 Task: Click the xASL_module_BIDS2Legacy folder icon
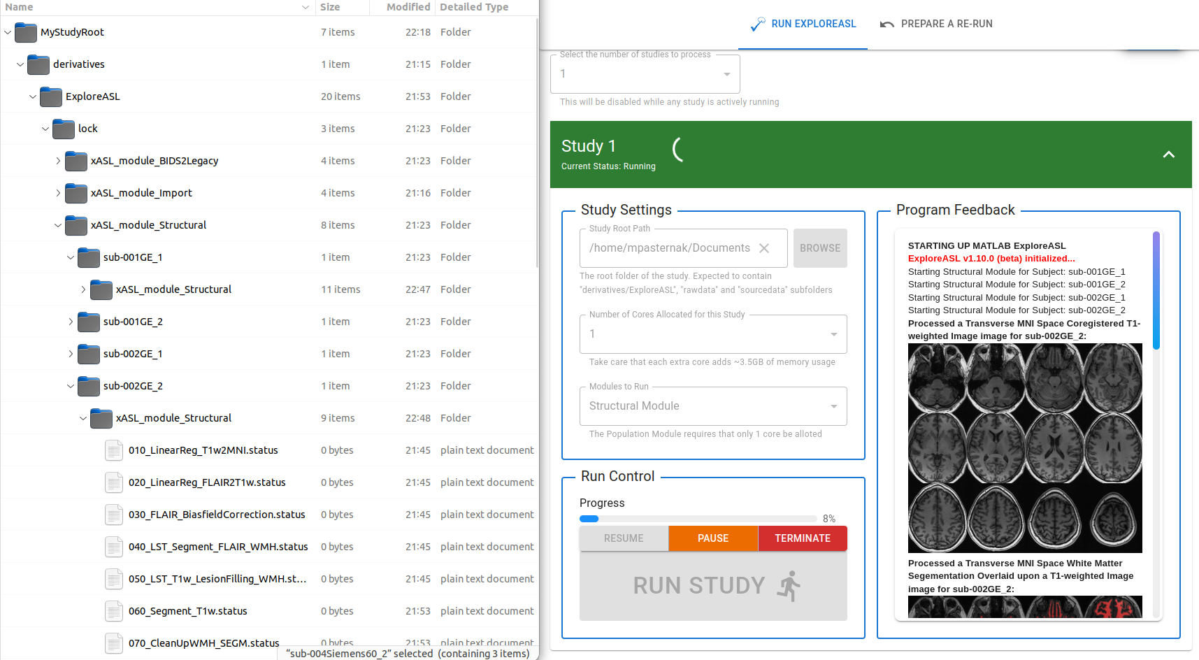click(x=76, y=161)
